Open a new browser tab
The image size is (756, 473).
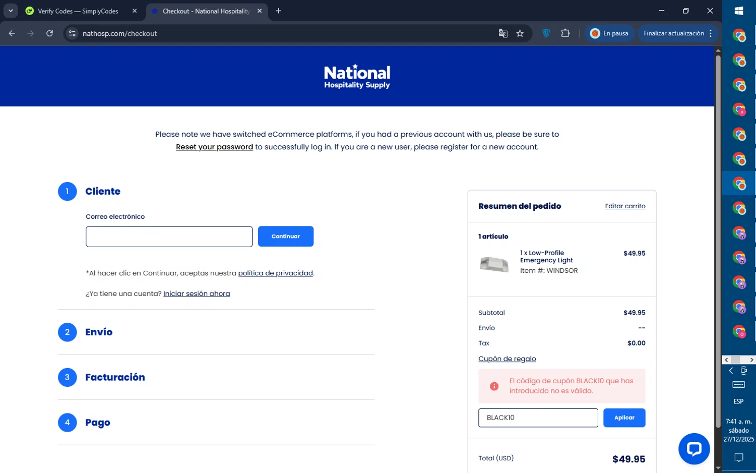278,11
